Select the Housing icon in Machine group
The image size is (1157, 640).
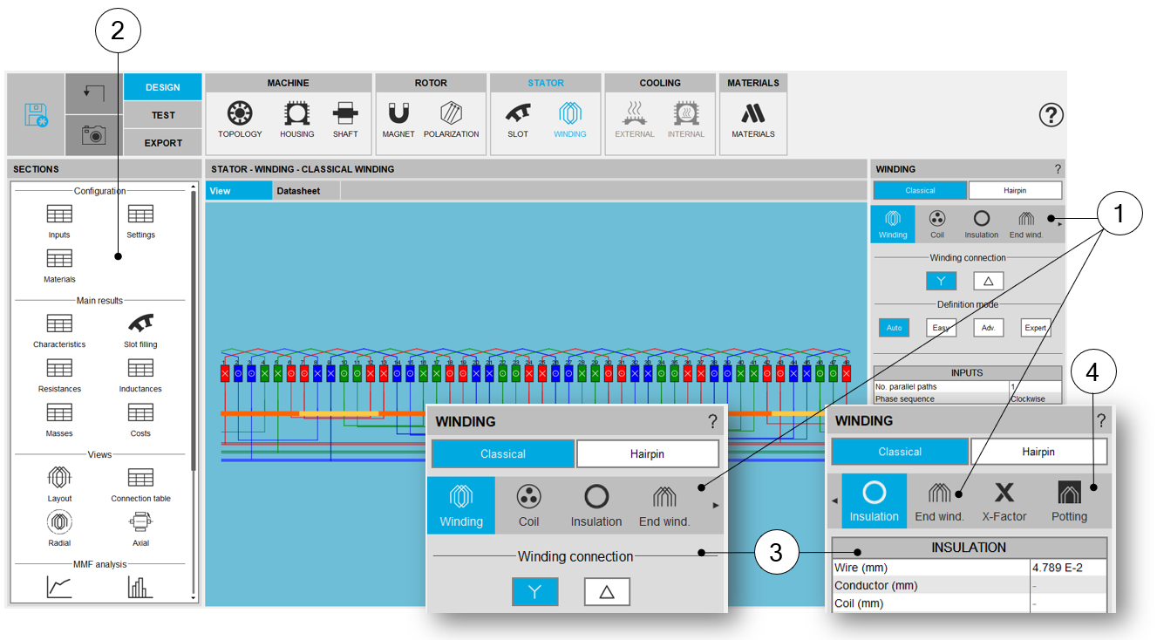tap(296, 119)
